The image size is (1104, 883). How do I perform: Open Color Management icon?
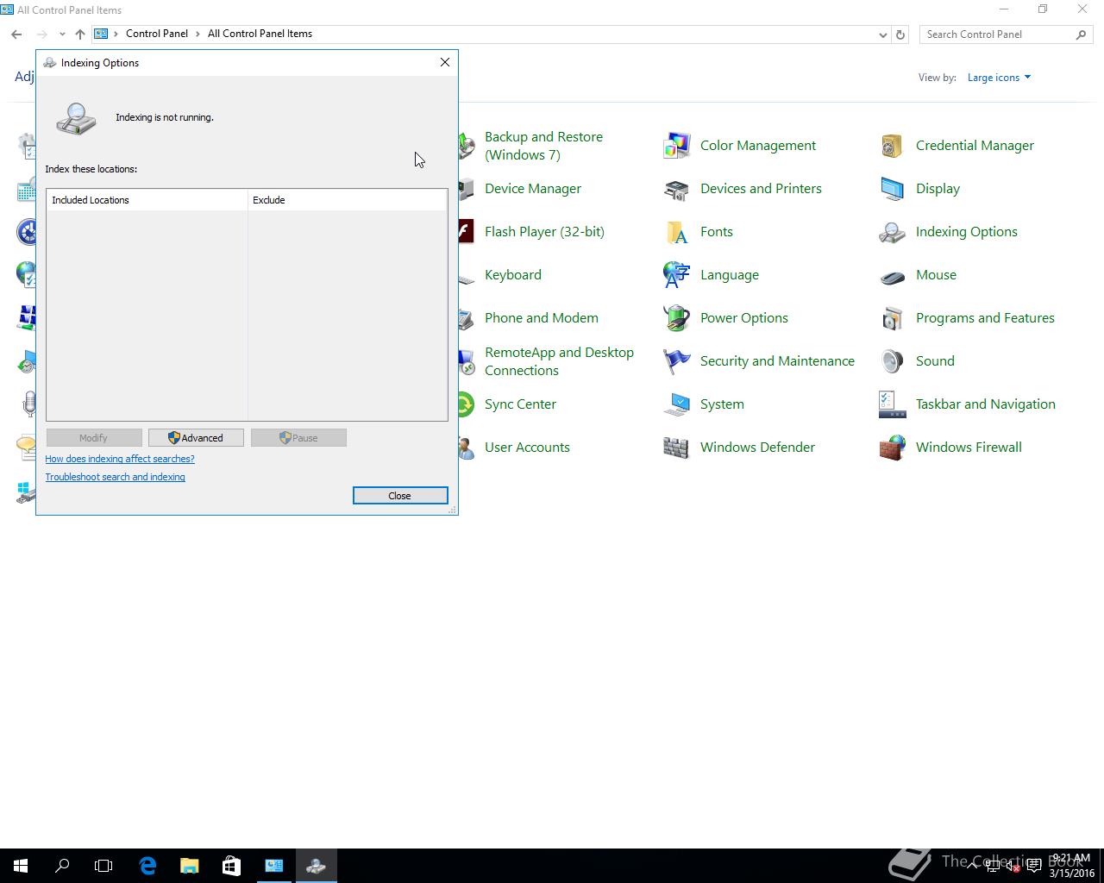[676, 146]
